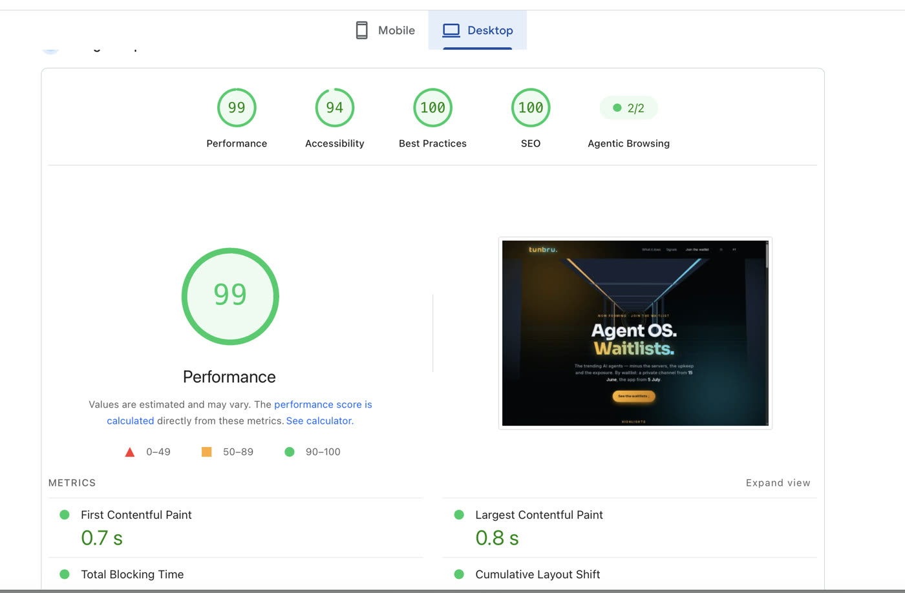Image resolution: width=905 pixels, height=593 pixels.
Task: Select the "First Contentful Paint" metric label
Action: pyautogui.click(x=136, y=515)
